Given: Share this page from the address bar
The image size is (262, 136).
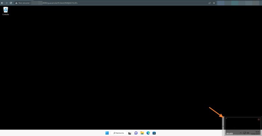Looking at the screenshot, I should (x=210, y=3).
